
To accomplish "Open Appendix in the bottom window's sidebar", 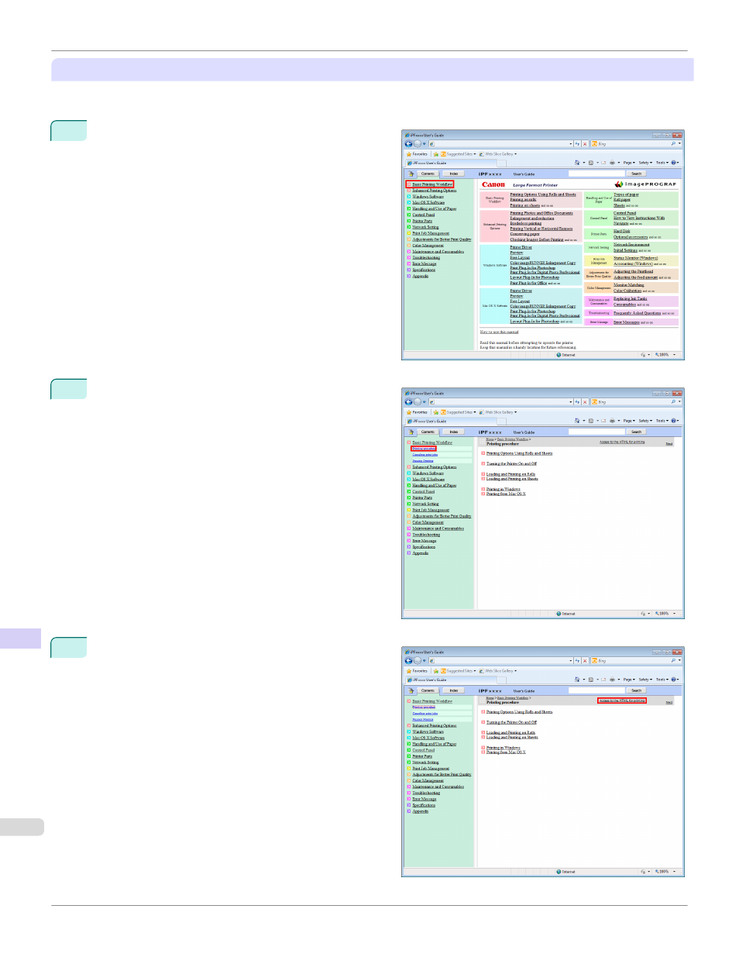I will pos(420,811).
